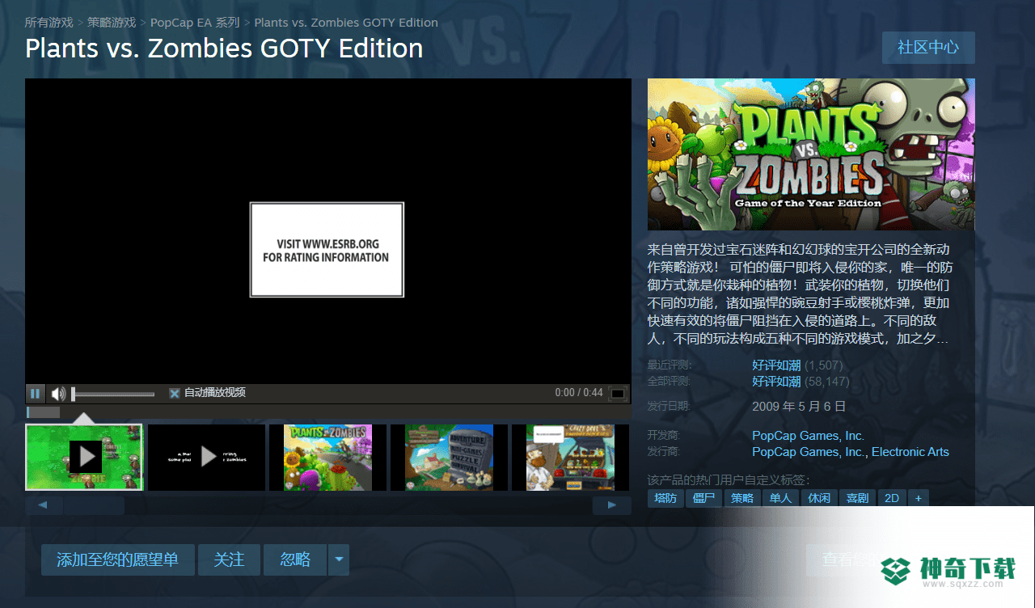1035x608 pixels.
Task: Select the 策略 tag
Action: pos(742,498)
